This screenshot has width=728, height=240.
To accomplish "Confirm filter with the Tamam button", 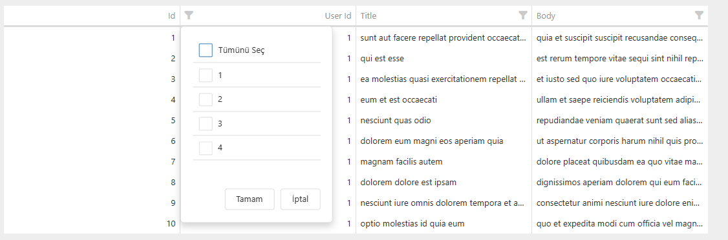I will 250,199.
